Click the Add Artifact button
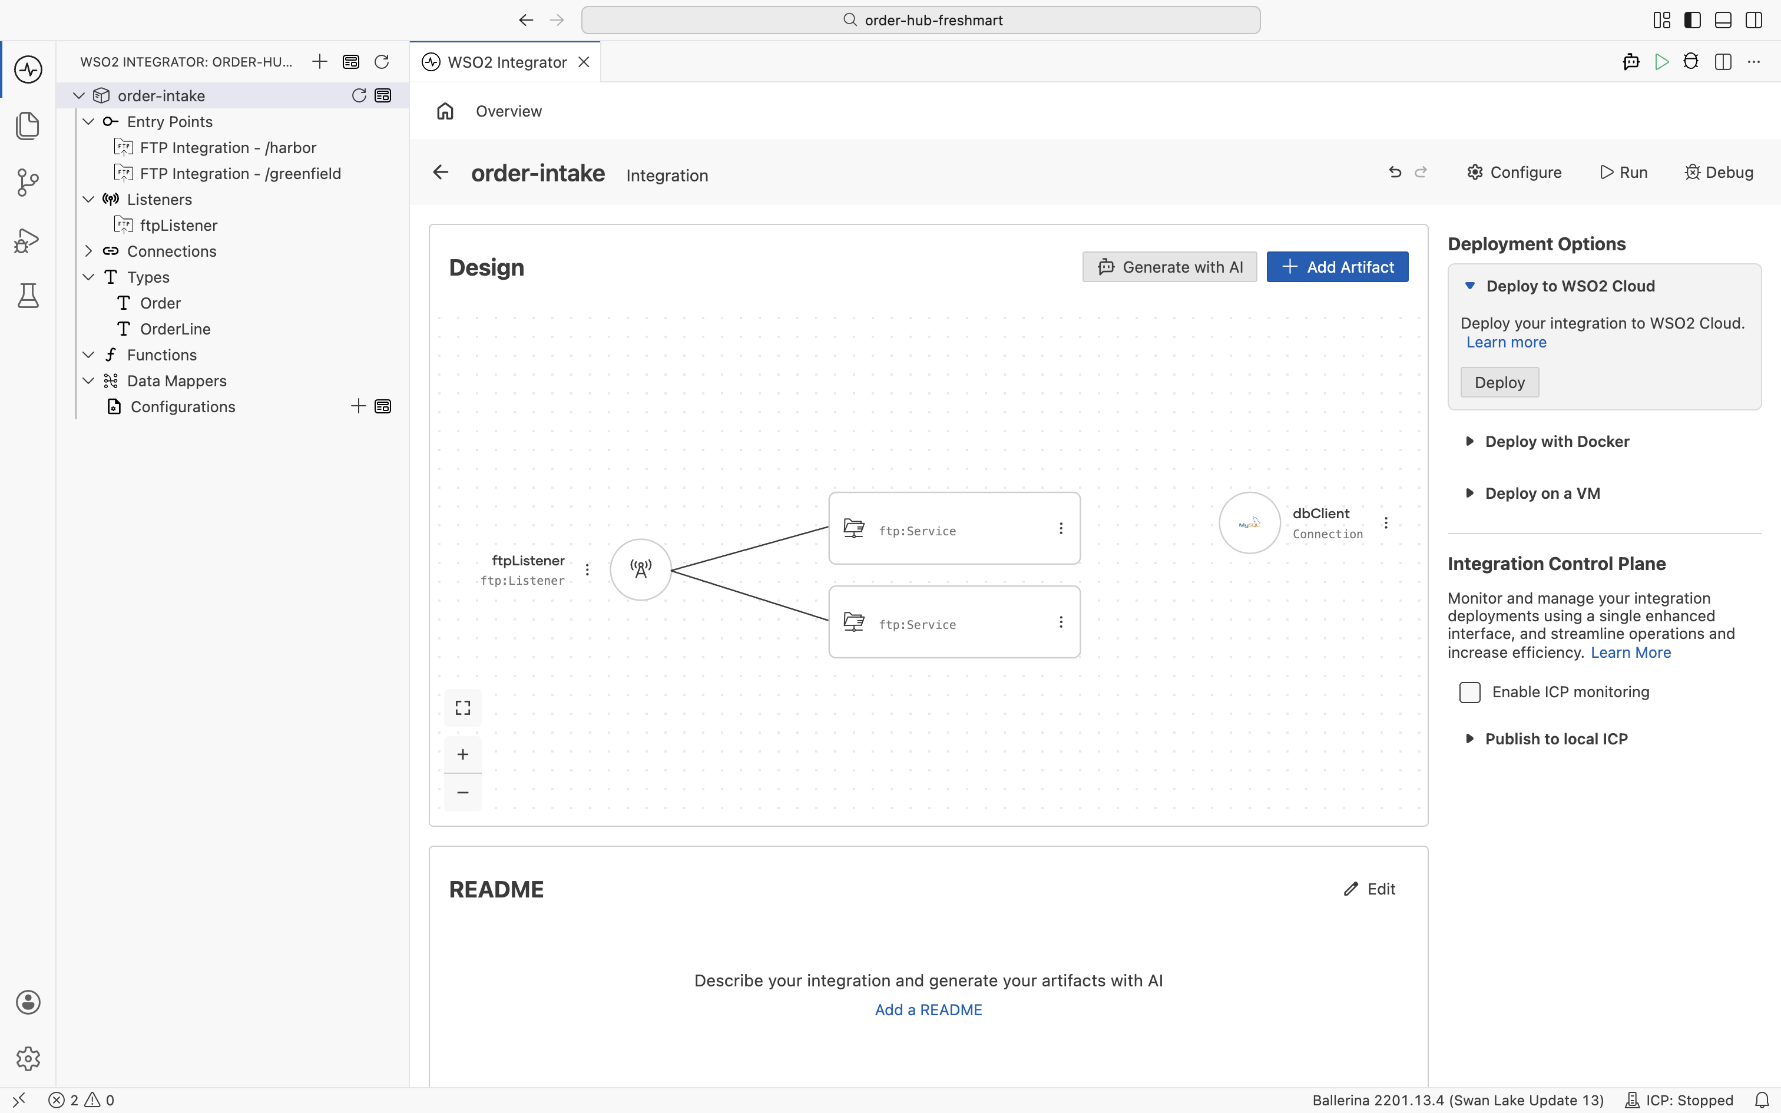The image size is (1781, 1113). point(1337,266)
